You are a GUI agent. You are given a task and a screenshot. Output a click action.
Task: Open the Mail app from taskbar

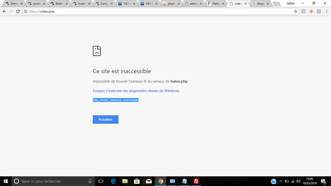pos(149,181)
